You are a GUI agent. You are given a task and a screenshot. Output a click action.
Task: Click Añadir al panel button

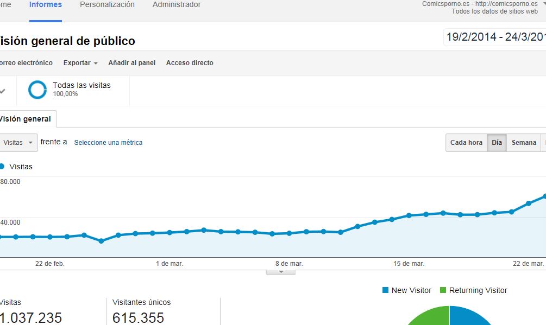coord(131,63)
